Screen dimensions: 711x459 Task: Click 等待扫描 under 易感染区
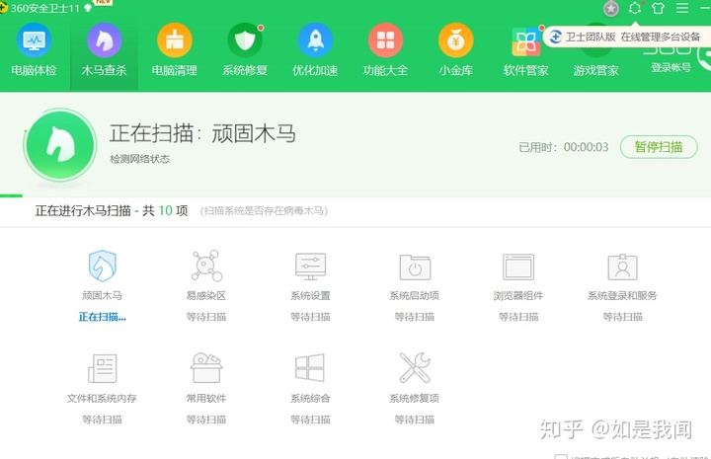[206, 317]
